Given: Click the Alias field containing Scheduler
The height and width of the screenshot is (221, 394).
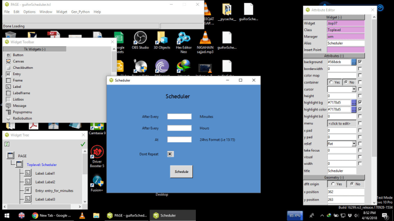Looking at the screenshot, I should [x=346, y=43].
